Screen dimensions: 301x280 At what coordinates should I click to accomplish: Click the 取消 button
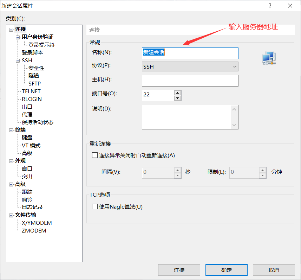274,270
